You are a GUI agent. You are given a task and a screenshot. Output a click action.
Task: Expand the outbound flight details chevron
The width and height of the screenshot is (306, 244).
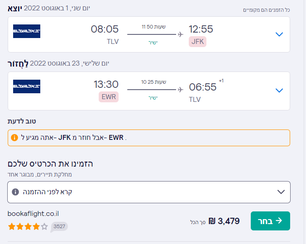coord(279,34)
